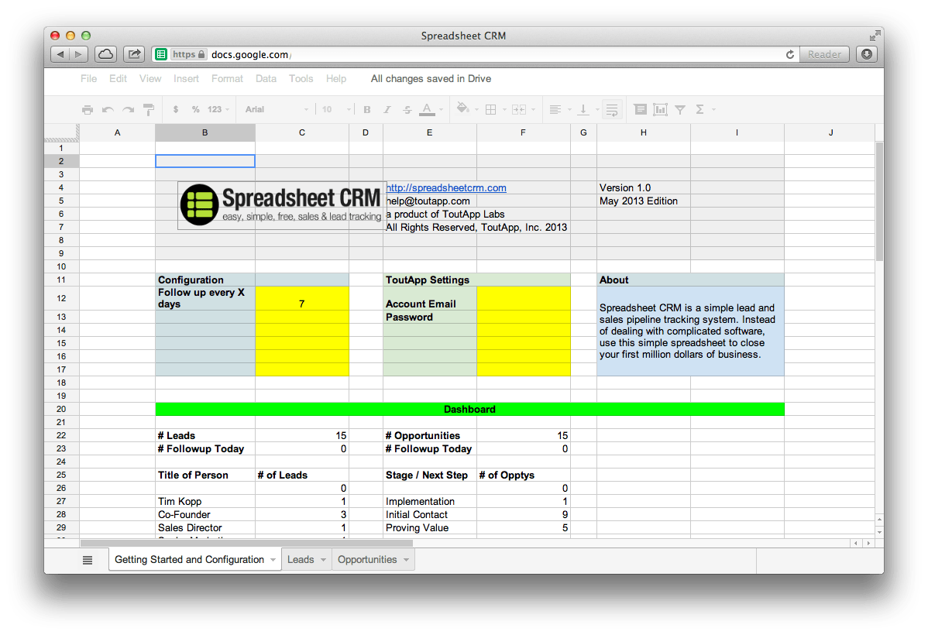Viewport: 928px width, 635px height.
Task: Click the vertical align icon
Action: coord(583,109)
